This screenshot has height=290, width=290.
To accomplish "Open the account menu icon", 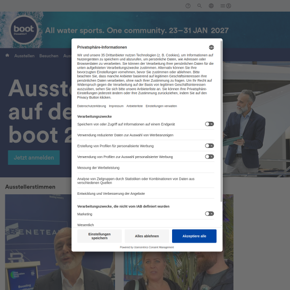I will click(226, 6).
